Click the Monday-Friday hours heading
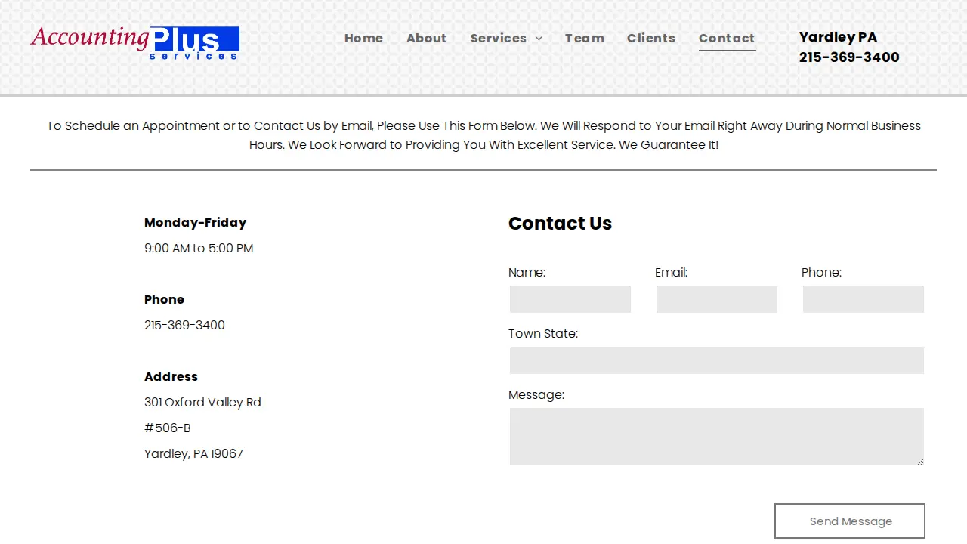967x544 pixels. (195, 222)
